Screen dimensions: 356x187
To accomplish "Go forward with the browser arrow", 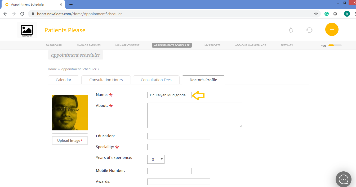I will [x=14, y=14].
